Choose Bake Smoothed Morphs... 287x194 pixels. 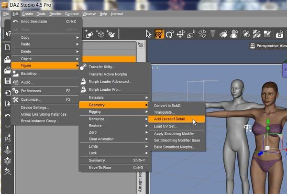pos(177,147)
